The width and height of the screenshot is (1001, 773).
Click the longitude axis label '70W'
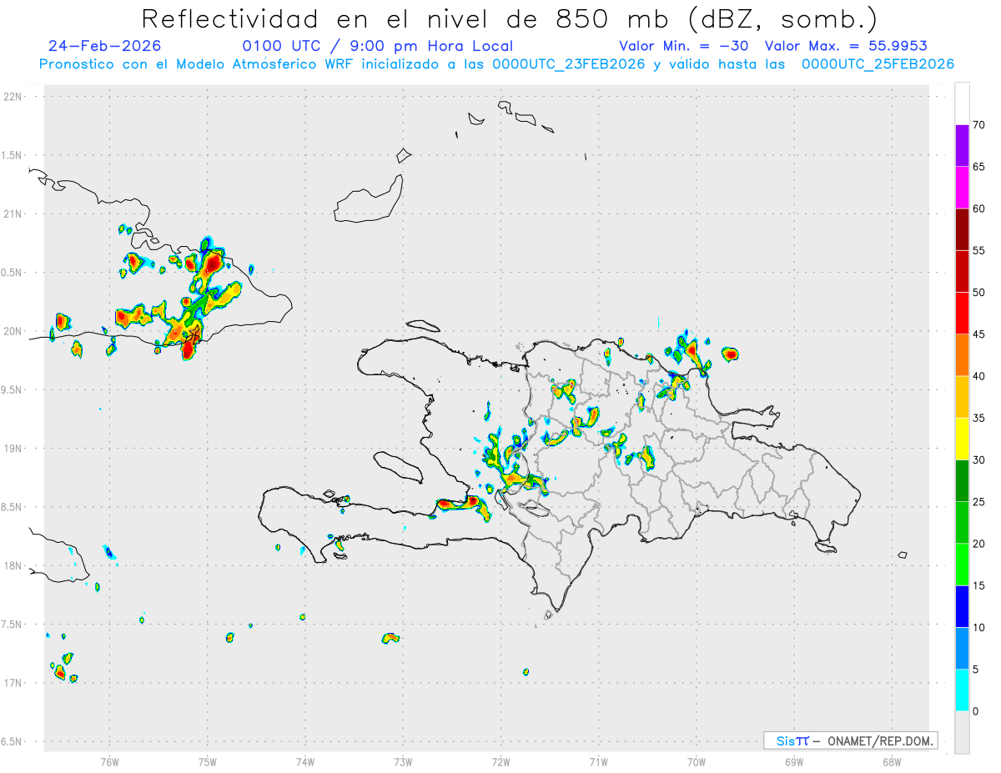point(697,761)
